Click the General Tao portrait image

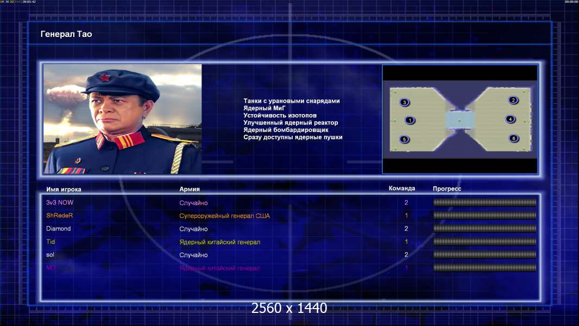(123, 119)
